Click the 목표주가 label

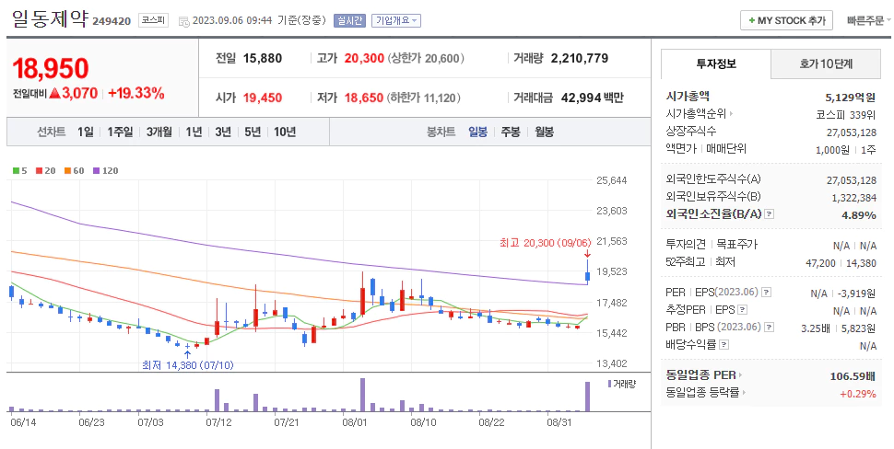(x=736, y=245)
